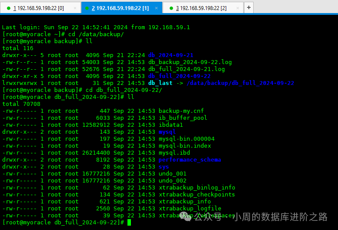The image size is (338, 230).
Task: Click the text total 70708
Action: click(x=21, y=104)
